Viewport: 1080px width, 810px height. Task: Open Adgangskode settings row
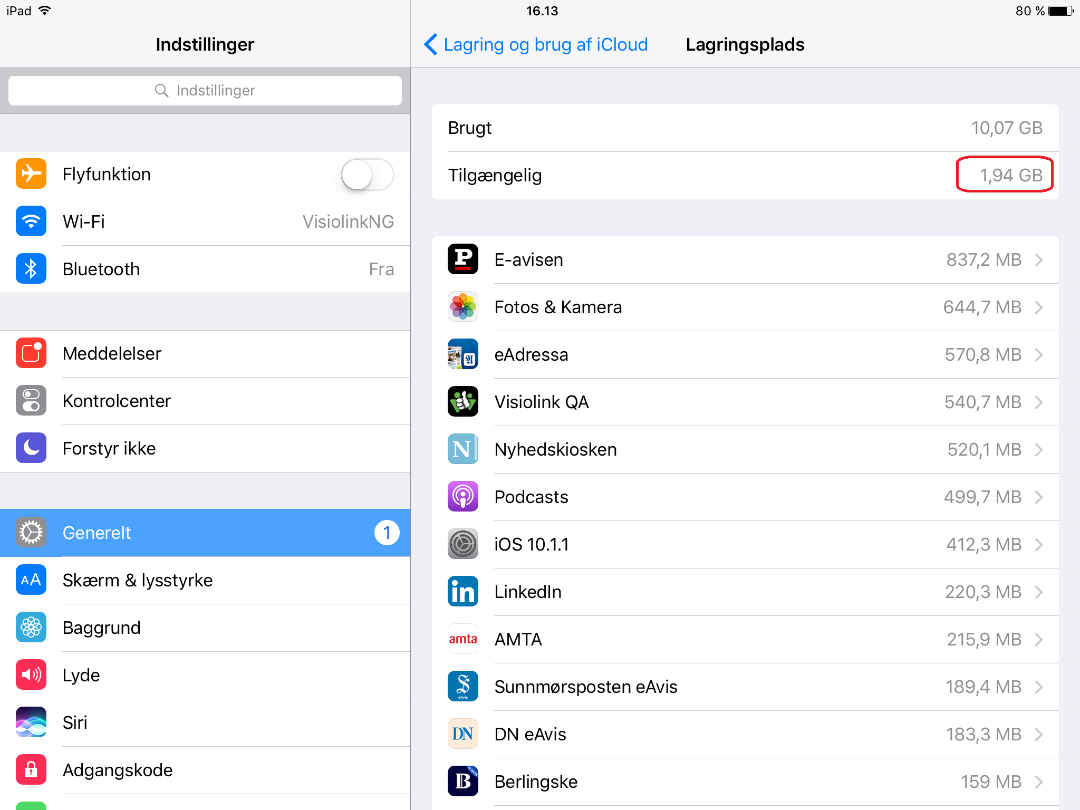205,770
